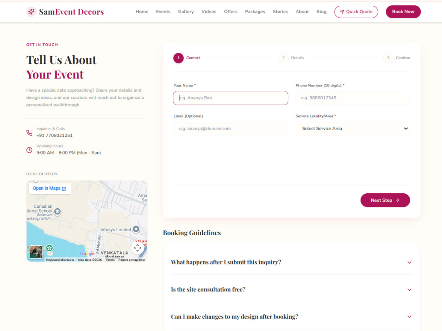Open the About page
Screen dimensions: 442x331
pos(302,11)
